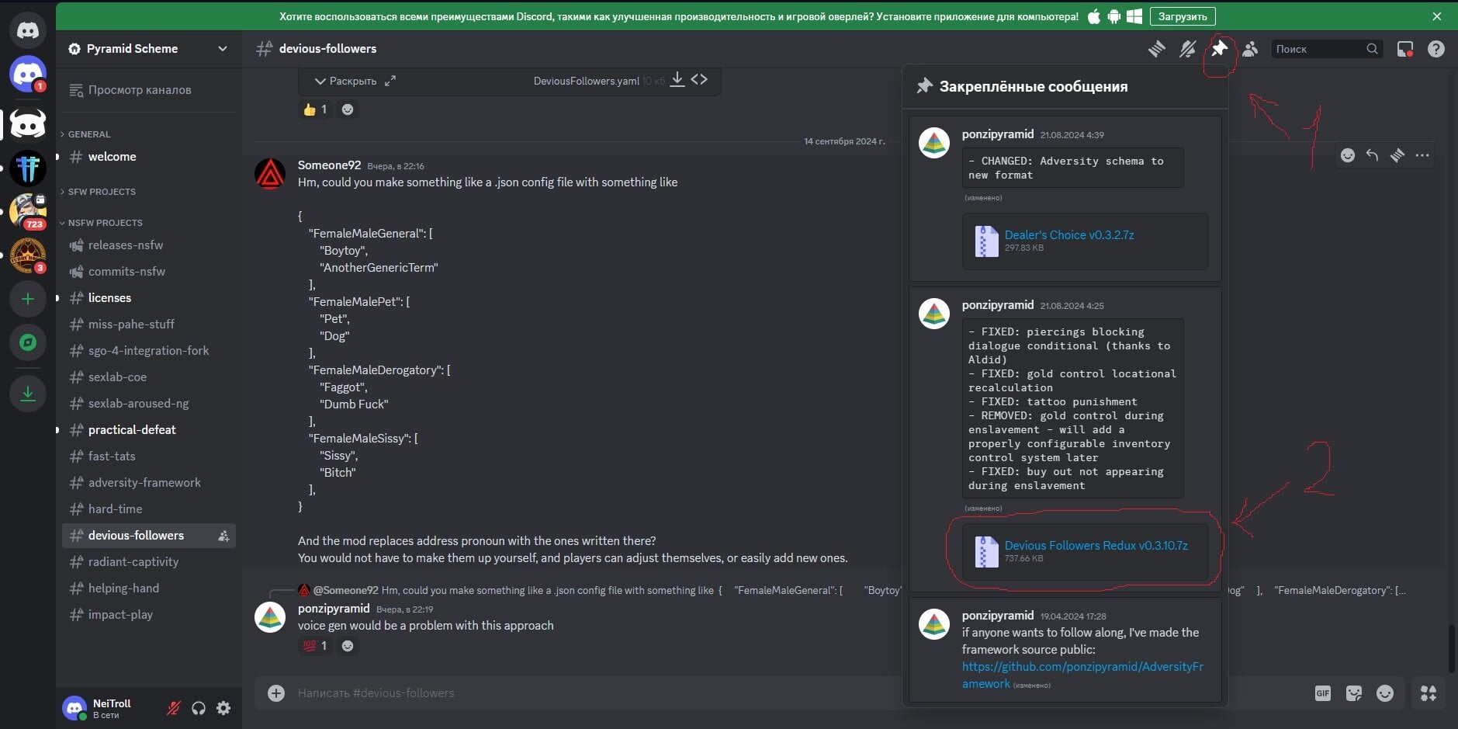Click add a server plus button

pos(28,299)
